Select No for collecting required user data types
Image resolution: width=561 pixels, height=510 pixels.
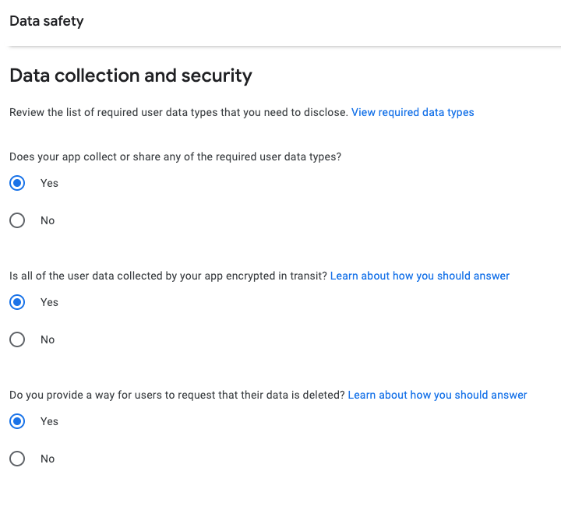pyautogui.click(x=17, y=220)
